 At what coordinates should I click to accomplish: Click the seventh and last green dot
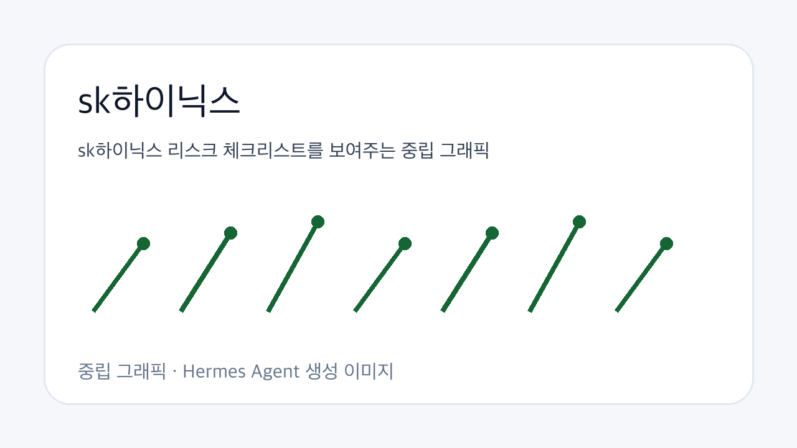[666, 243]
